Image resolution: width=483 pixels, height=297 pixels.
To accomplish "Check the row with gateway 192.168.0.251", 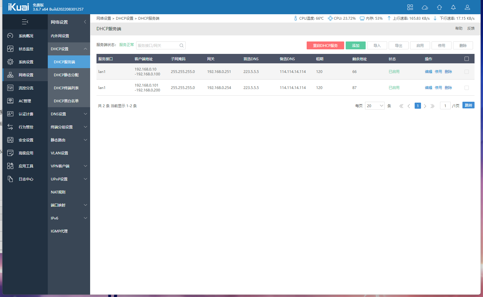I will (x=467, y=72).
